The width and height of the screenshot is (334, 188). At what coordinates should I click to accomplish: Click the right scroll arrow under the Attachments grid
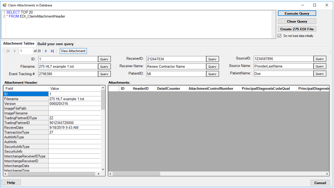(326, 174)
